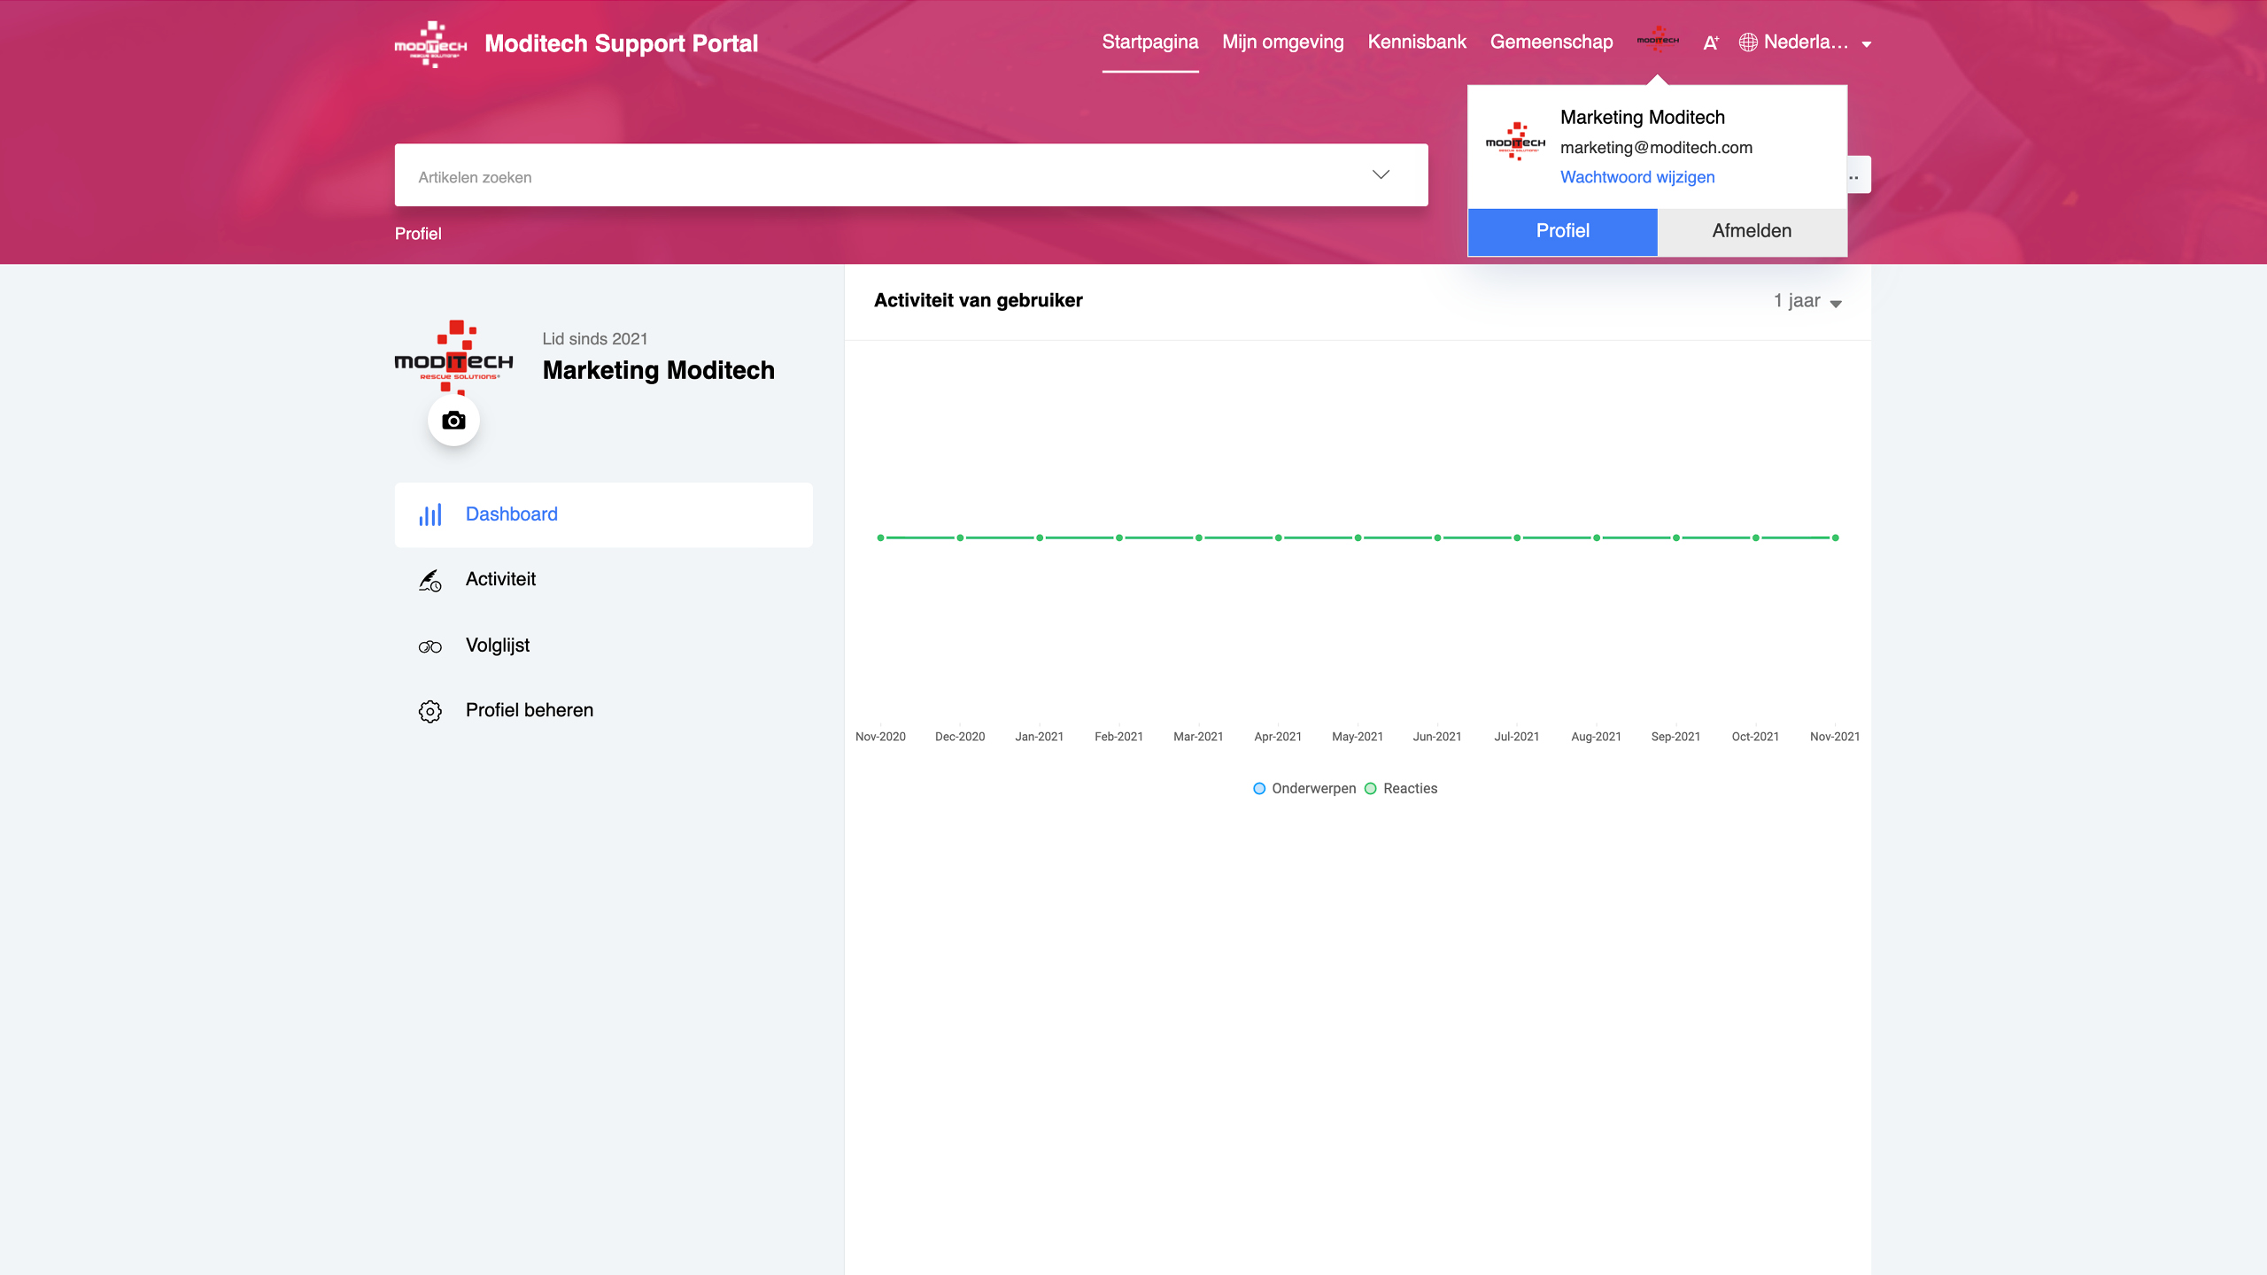Image resolution: width=2267 pixels, height=1275 pixels.
Task: Click the camera icon to change photo
Action: [x=453, y=421]
